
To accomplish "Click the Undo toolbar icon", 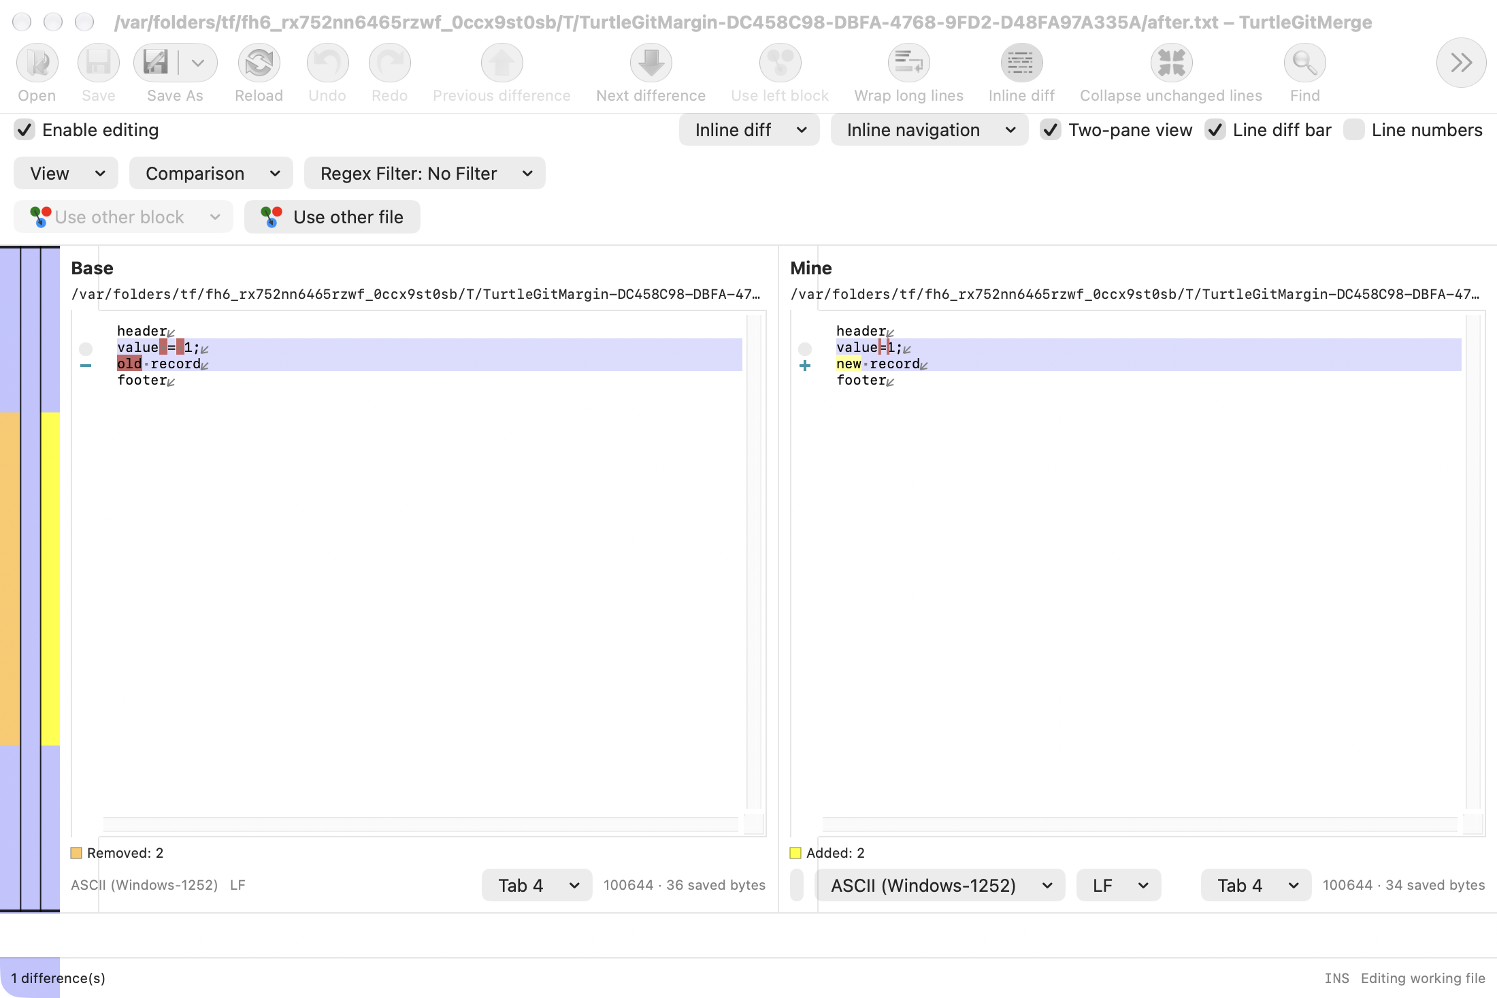I will (x=327, y=63).
